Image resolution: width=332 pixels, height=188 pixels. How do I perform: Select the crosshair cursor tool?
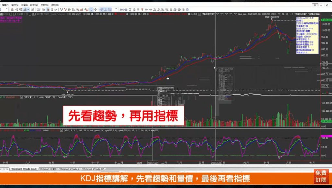(96, 9)
